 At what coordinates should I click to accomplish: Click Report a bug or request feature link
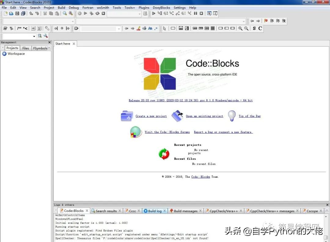pyautogui.click(x=223, y=132)
